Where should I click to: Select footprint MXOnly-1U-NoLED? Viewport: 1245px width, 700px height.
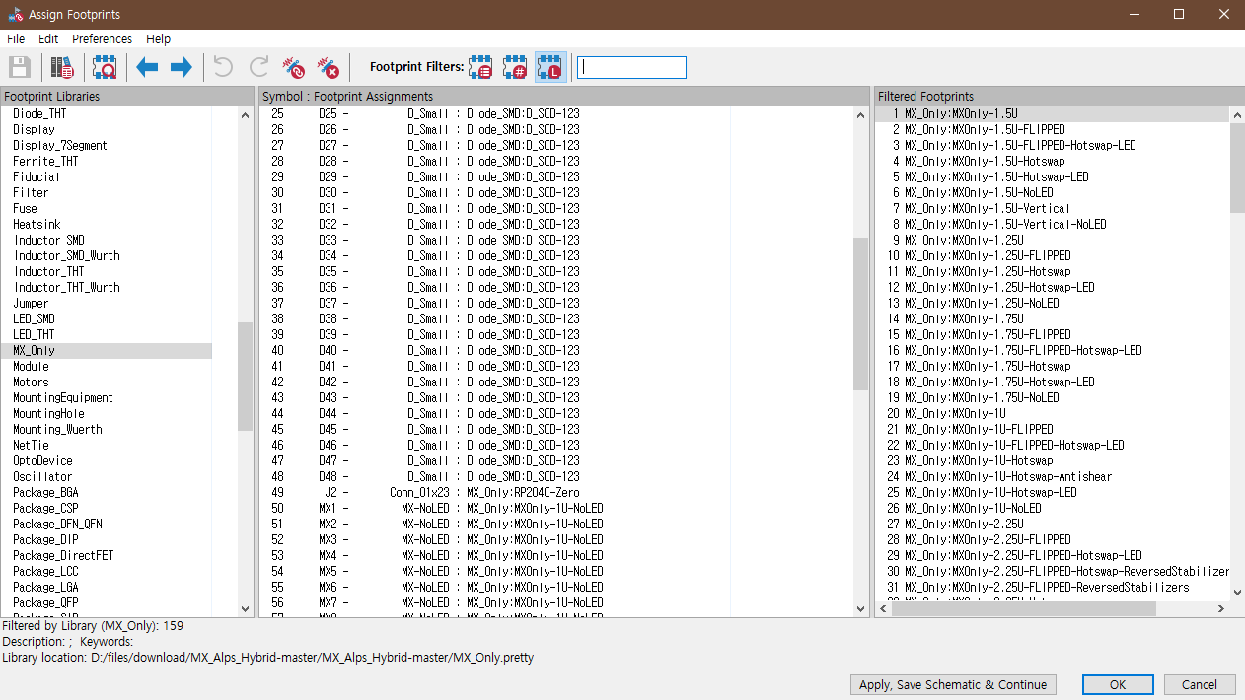click(1052, 509)
